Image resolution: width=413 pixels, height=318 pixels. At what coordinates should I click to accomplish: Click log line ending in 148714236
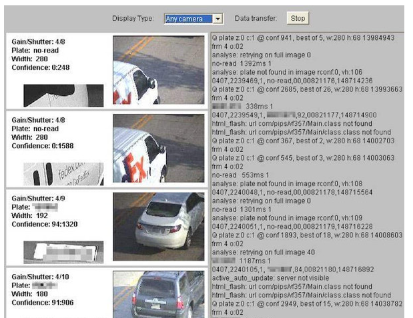pos(292,81)
